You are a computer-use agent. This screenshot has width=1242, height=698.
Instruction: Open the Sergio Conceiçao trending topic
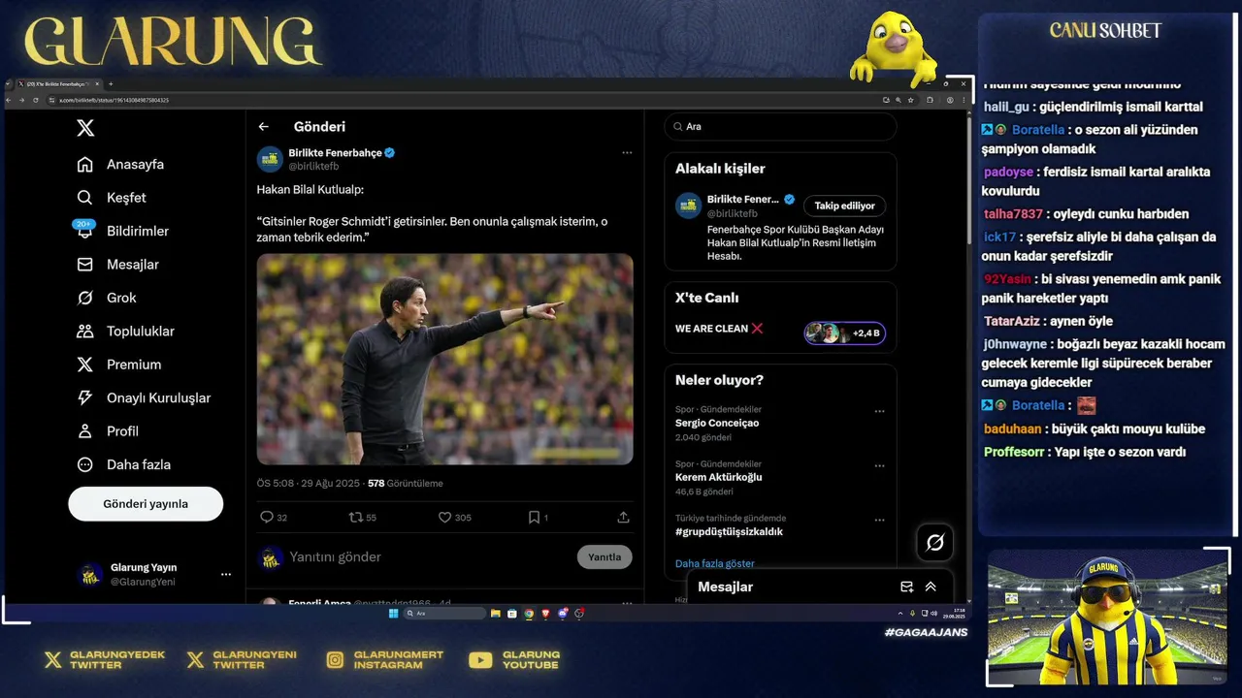click(717, 423)
